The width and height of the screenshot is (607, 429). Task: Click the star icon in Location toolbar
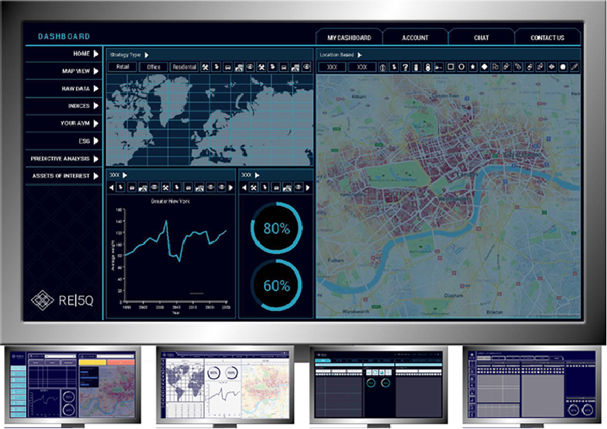click(x=473, y=67)
